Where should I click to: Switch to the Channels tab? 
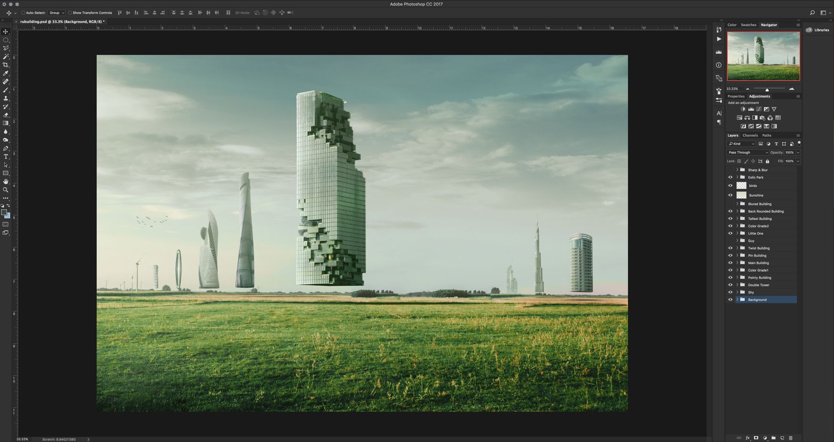750,136
